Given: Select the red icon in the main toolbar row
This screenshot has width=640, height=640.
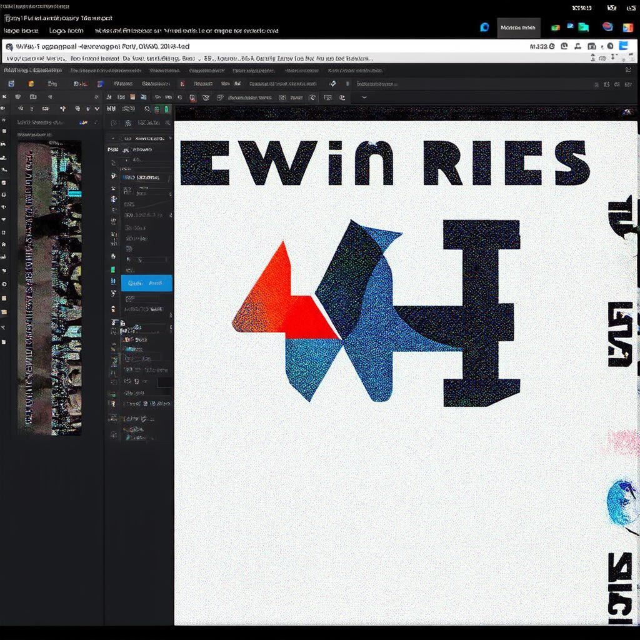Looking at the screenshot, I should pyautogui.click(x=182, y=84).
